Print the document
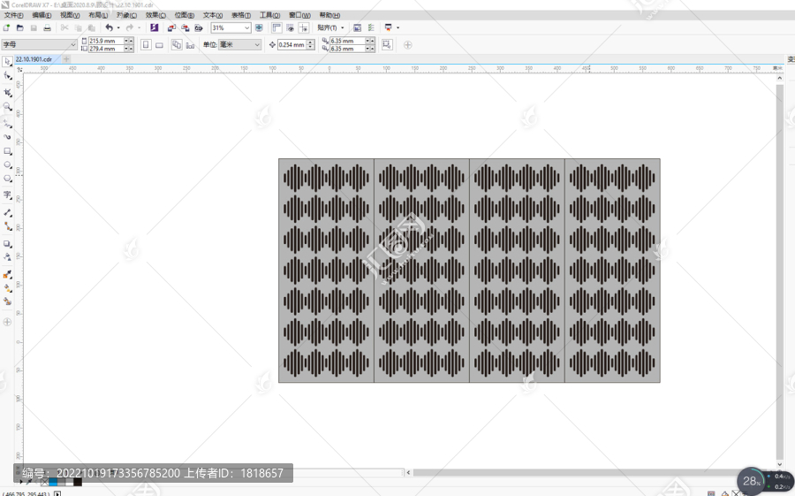The height and width of the screenshot is (496, 795). (47, 28)
